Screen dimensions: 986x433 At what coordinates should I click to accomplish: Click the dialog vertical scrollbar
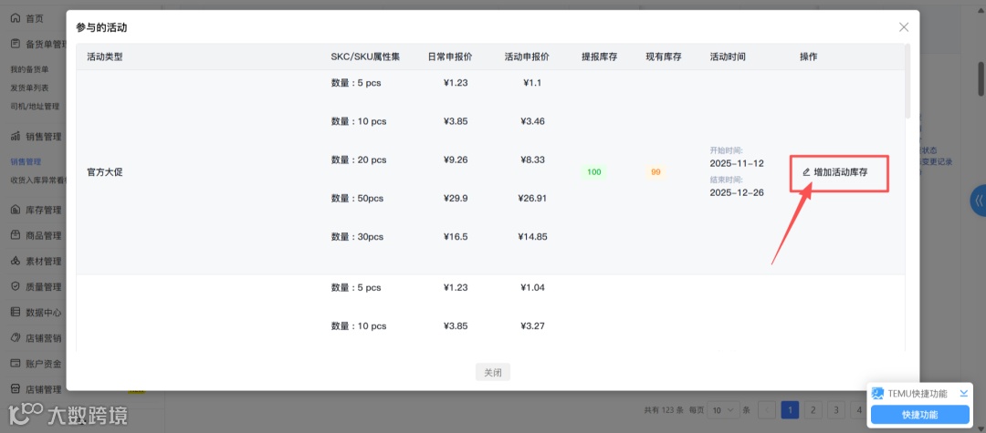coord(907,81)
